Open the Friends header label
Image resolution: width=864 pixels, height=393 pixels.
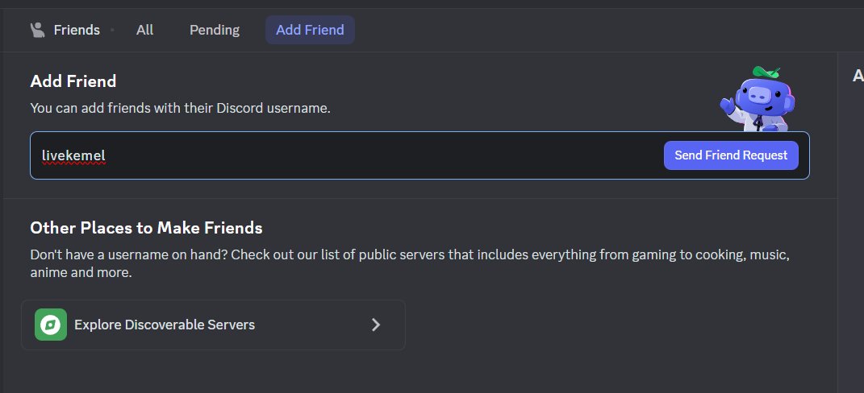[77, 30]
